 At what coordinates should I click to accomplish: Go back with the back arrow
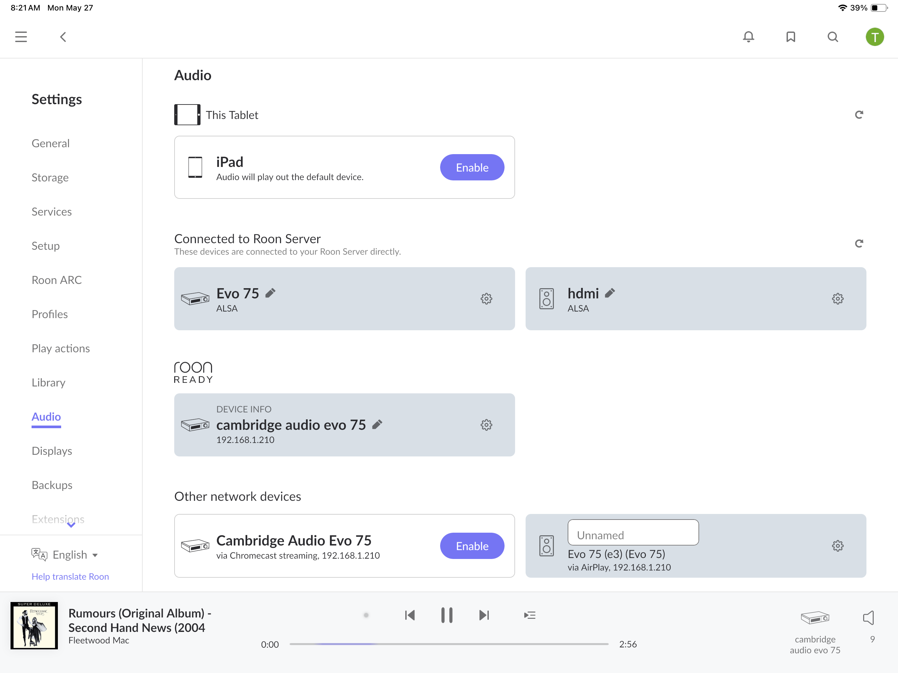63,37
